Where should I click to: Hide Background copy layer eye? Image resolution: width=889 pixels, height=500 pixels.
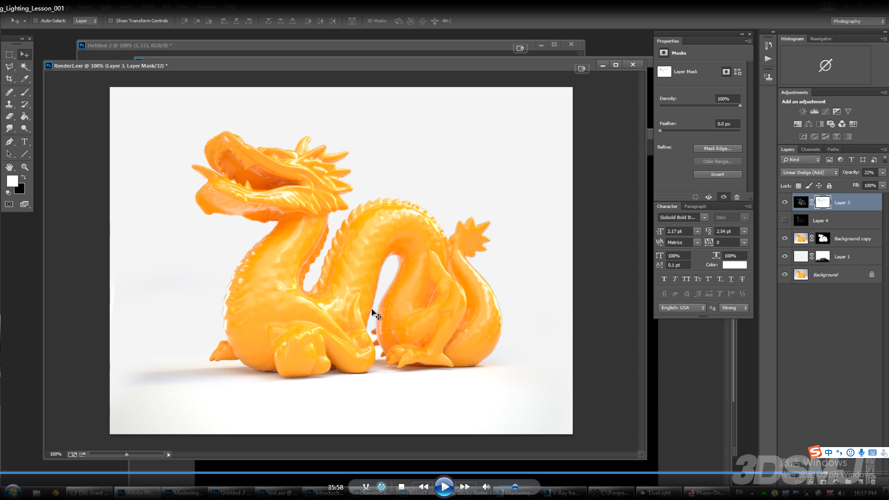(785, 238)
